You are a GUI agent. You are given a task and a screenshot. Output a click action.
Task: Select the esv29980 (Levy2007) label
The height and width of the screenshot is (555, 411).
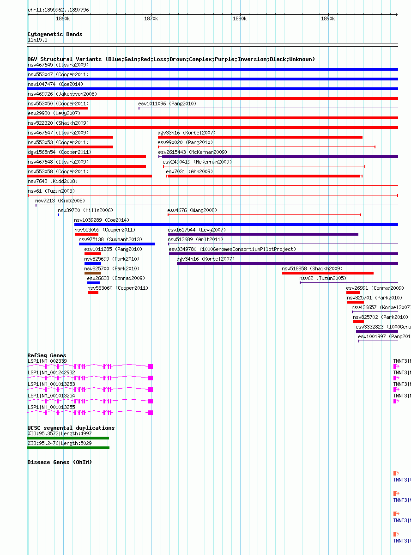pyautogui.click(x=54, y=113)
